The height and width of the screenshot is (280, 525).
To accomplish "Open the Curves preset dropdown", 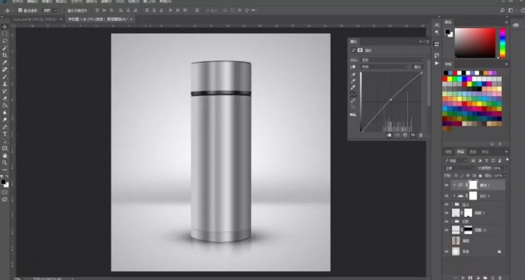I will coord(392,60).
